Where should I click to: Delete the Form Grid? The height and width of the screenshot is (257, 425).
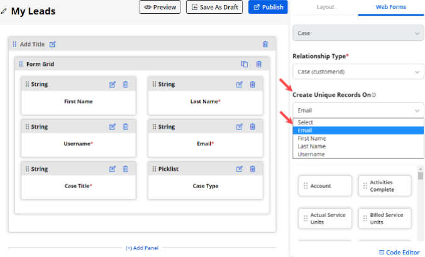coord(258,64)
